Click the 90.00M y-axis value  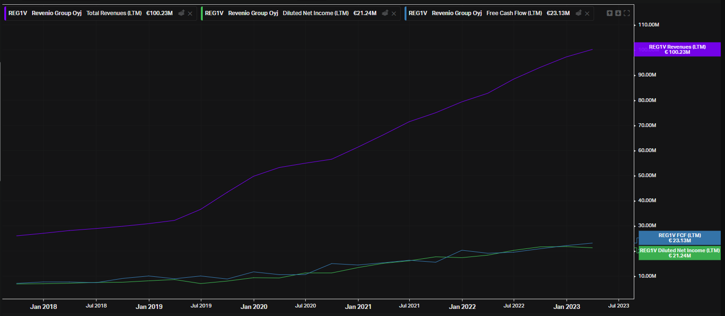(647, 75)
